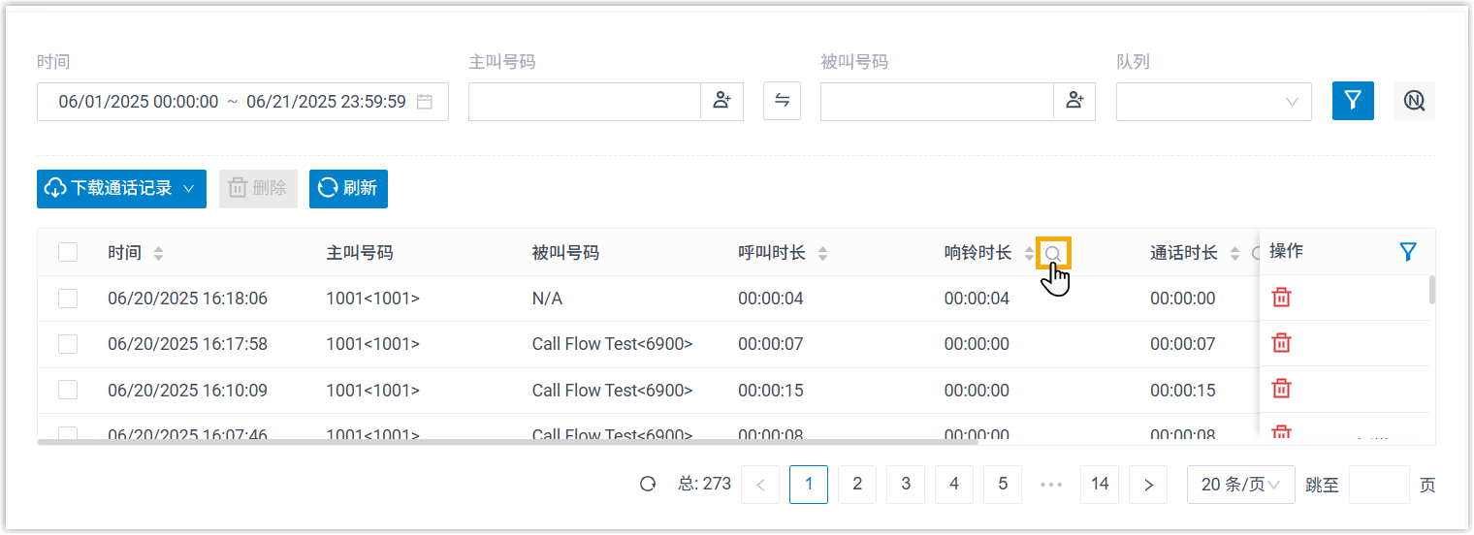This screenshot has height=535, width=1474.
Task: Open contact picker for 主叫号码 field
Action: (x=721, y=101)
